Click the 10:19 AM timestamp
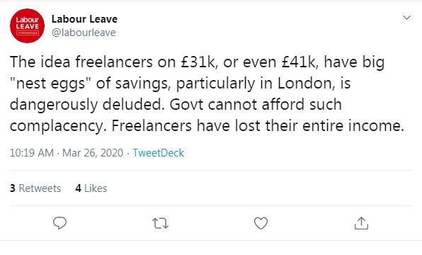Image resolution: width=422 pixels, height=255 pixels. click(32, 153)
